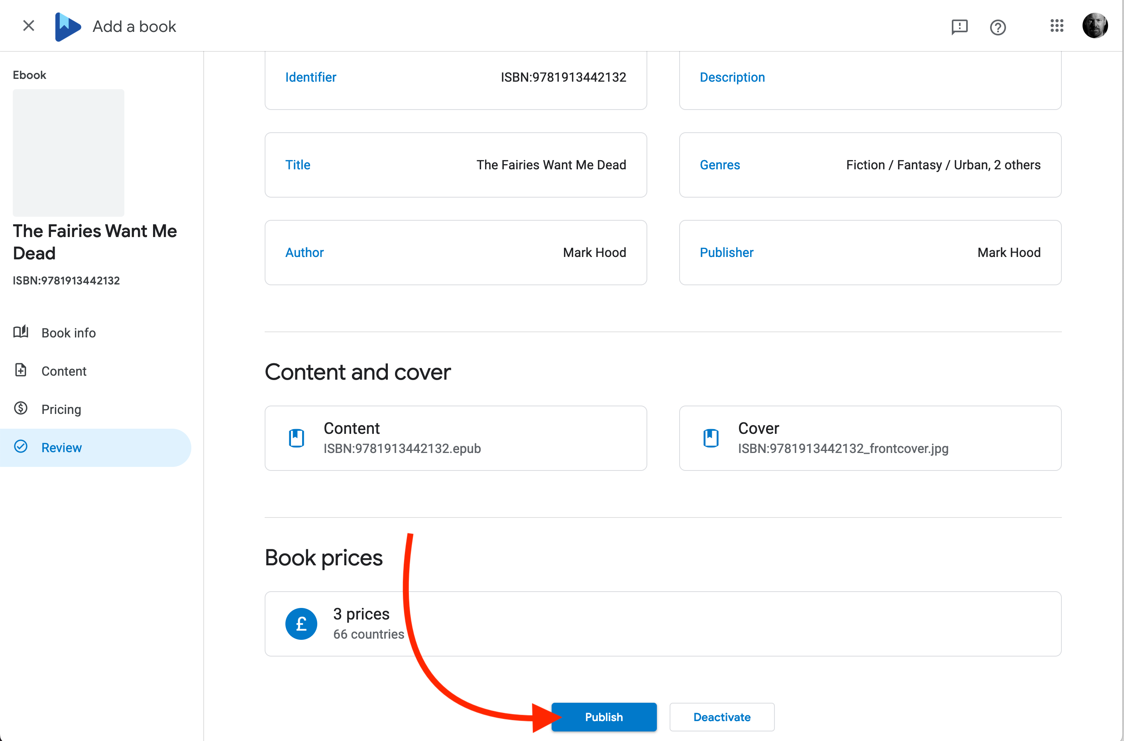Viewport: 1124px width, 741px height.
Task: Click the Book info open-book icon
Action: 21,332
